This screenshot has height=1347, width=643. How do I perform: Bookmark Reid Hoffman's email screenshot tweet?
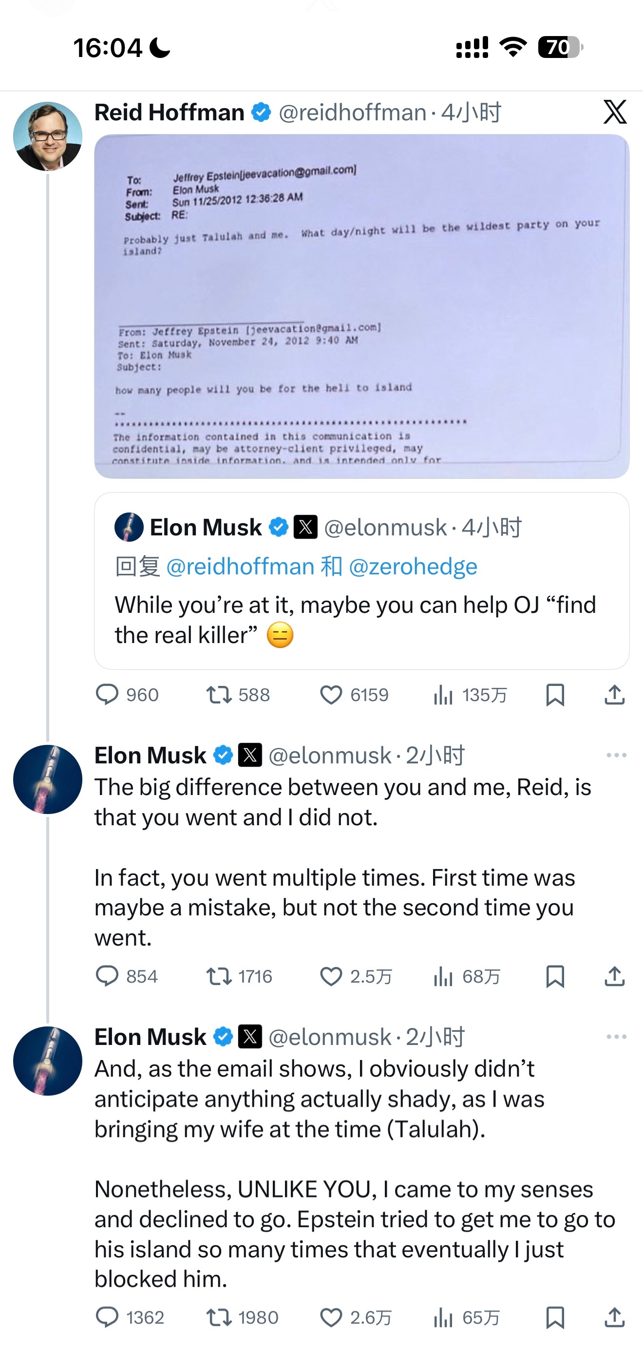(x=555, y=695)
